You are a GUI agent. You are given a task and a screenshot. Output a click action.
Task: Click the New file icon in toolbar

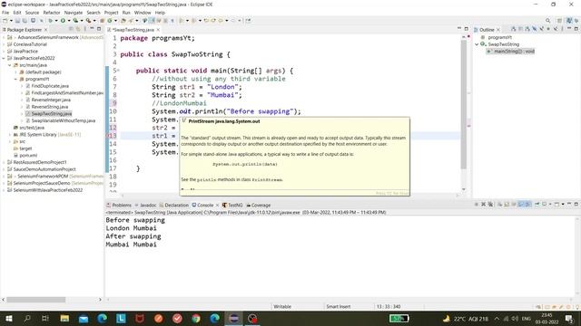tap(5, 21)
